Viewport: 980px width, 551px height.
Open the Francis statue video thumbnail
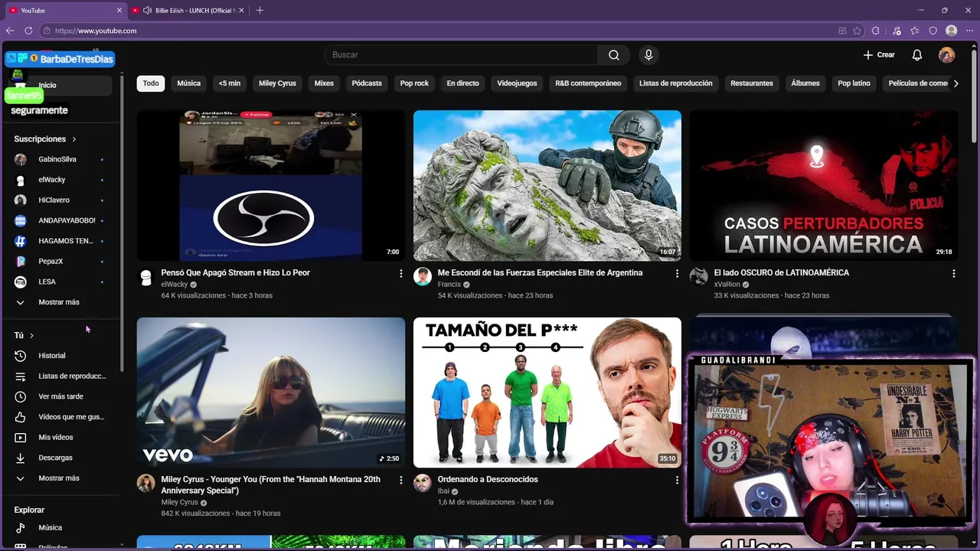tap(547, 186)
